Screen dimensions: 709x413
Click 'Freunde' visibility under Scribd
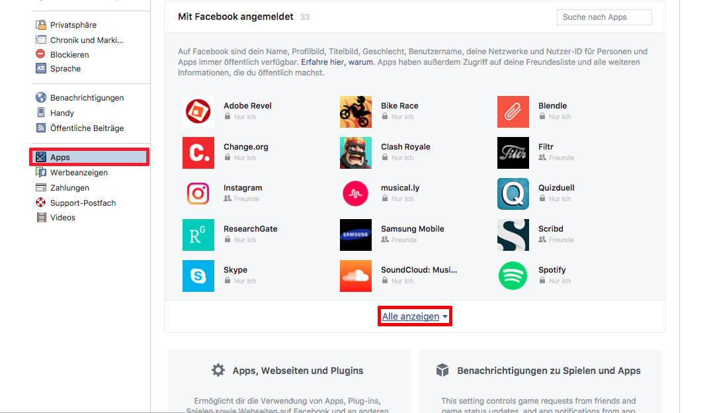click(x=556, y=240)
